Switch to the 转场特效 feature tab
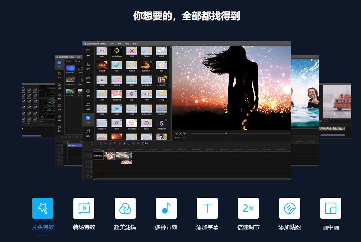The image size is (361, 242). point(84,214)
